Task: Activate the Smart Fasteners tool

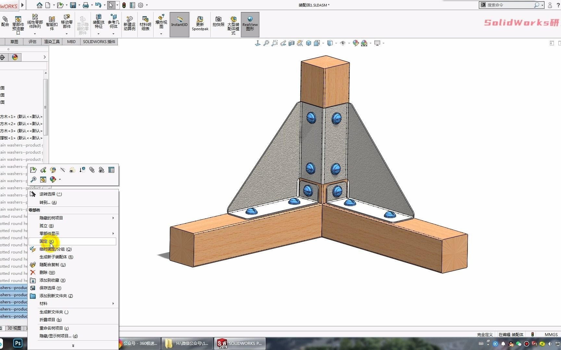Action: 52,23
